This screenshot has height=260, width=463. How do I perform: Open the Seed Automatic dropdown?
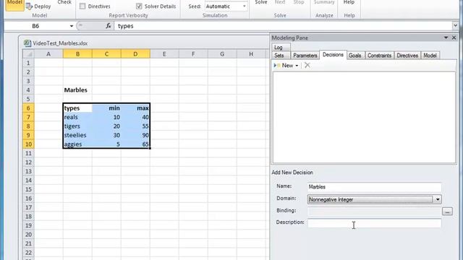pyautogui.click(x=245, y=6)
